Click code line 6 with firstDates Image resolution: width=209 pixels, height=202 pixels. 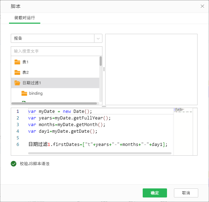point(98,144)
